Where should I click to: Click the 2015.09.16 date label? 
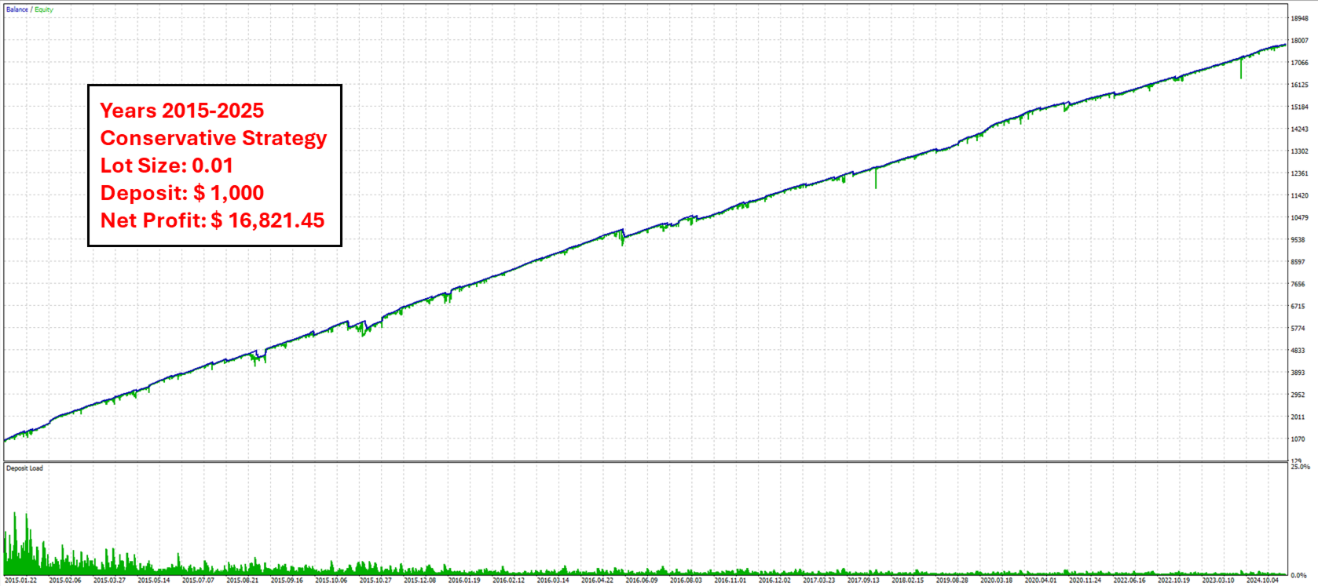tap(287, 581)
